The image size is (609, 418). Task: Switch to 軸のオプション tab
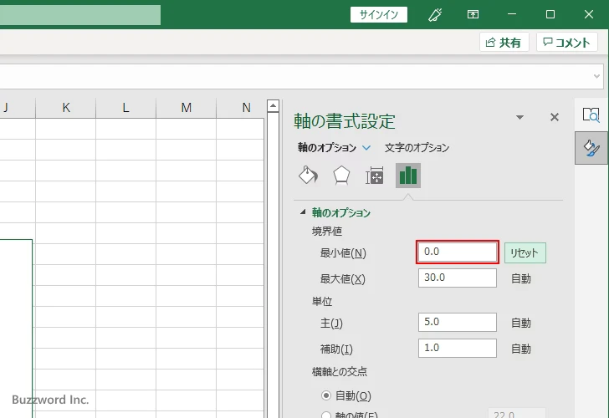tap(327, 148)
